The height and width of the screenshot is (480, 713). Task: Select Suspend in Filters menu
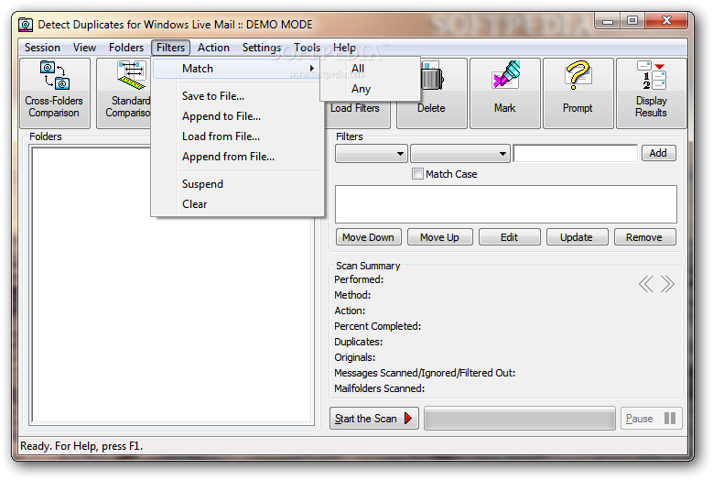click(x=238, y=184)
